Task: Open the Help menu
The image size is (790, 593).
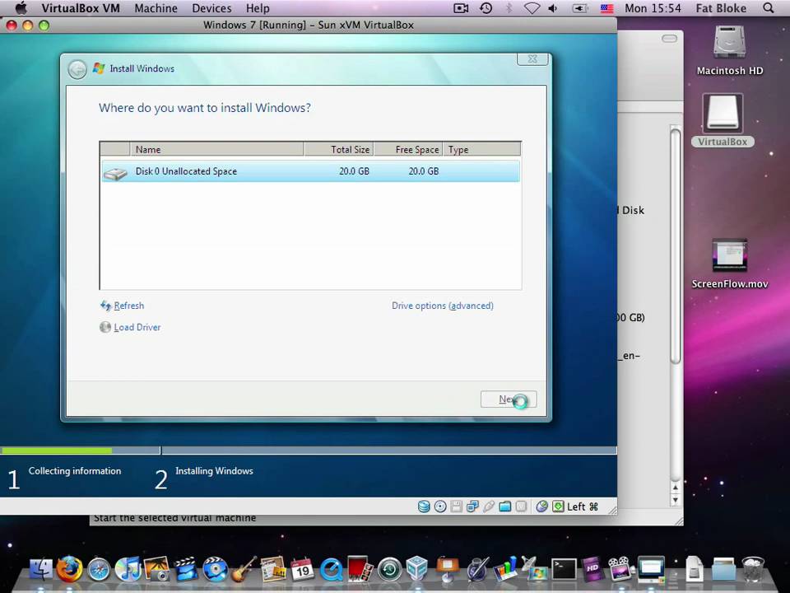Action: [258, 8]
